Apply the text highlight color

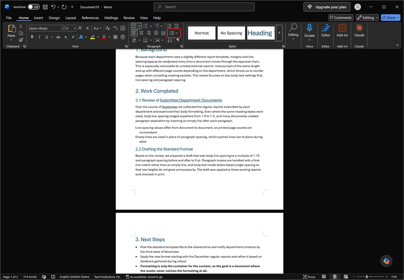(x=93, y=37)
